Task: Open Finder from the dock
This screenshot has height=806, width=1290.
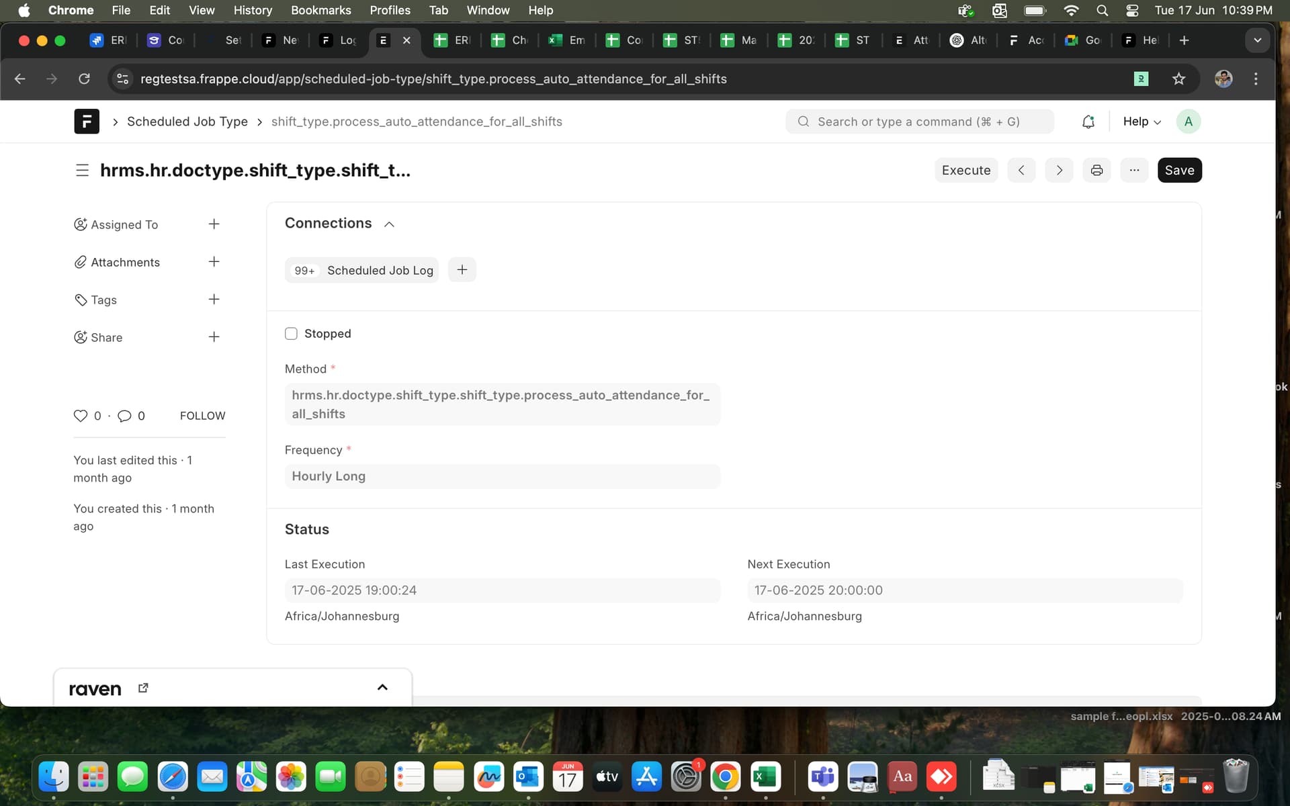Action: (x=54, y=777)
